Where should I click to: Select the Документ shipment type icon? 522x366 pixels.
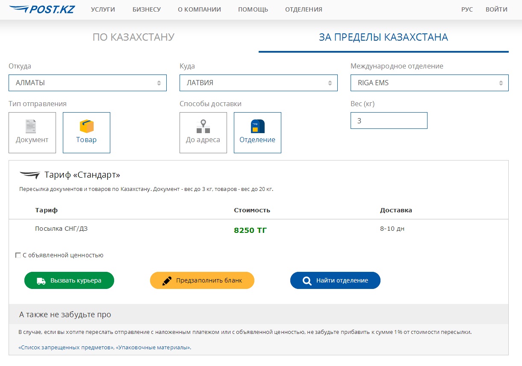pyautogui.click(x=31, y=127)
